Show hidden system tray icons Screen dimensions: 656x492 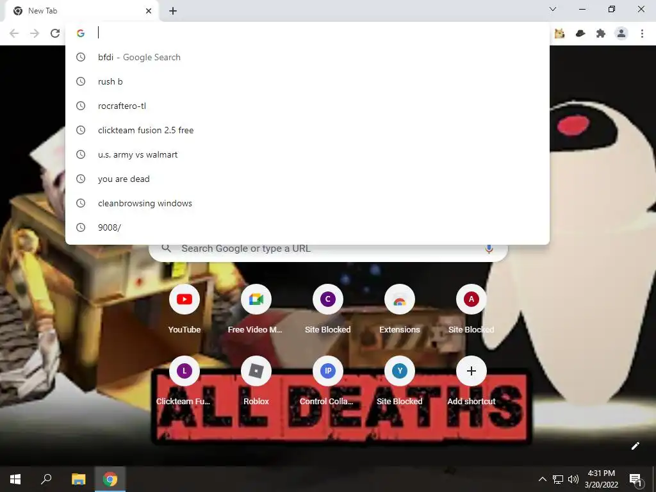click(542, 479)
